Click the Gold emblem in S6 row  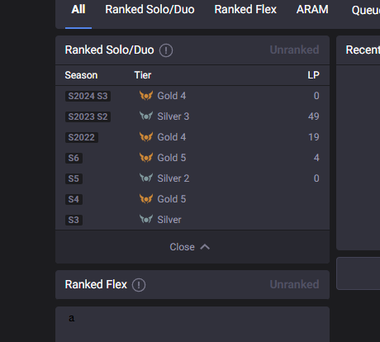(146, 158)
